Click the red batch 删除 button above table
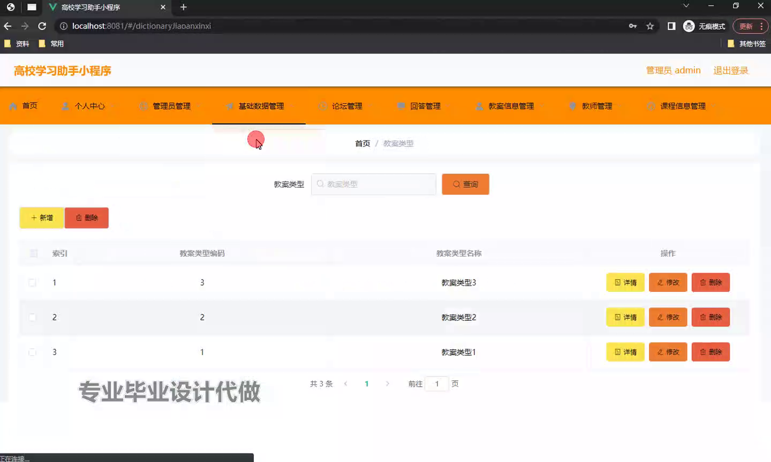Screen dimensions: 771x462 coord(87,218)
